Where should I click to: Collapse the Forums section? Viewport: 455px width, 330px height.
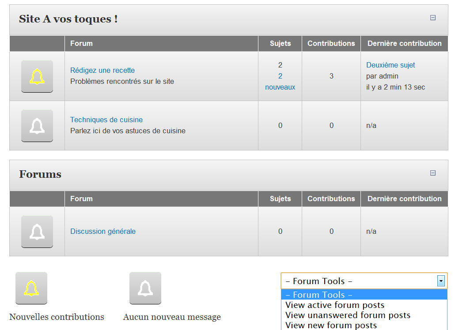tap(433, 173)
